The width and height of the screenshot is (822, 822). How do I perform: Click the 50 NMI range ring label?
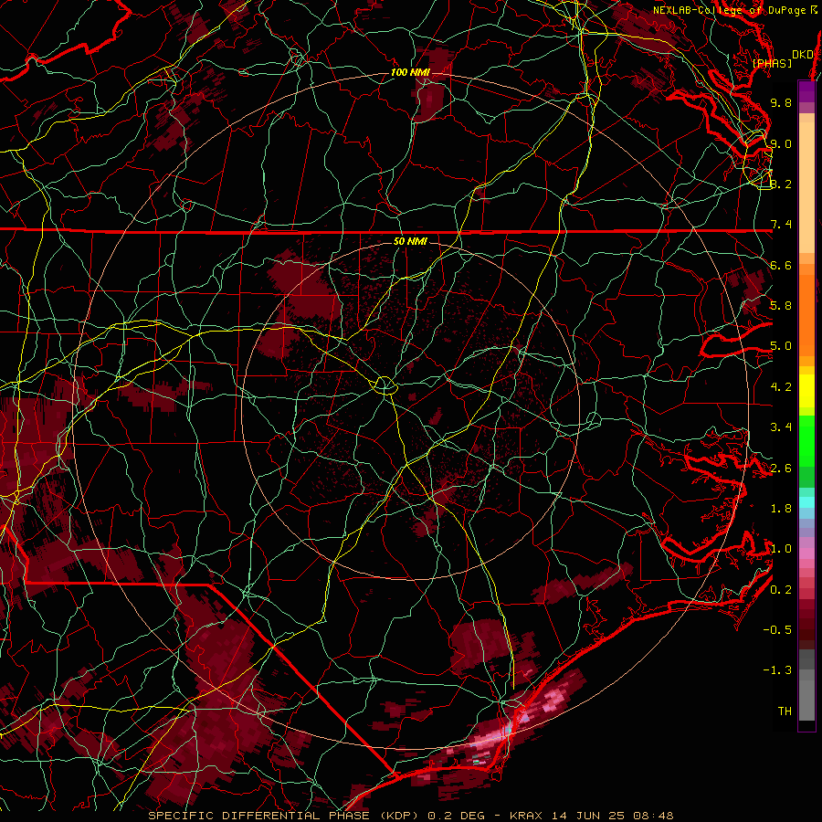(410, 241)
